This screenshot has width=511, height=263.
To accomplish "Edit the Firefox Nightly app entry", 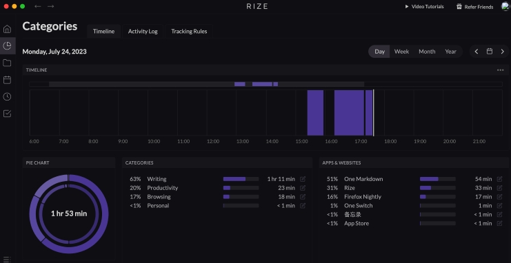I will (499, 197).
